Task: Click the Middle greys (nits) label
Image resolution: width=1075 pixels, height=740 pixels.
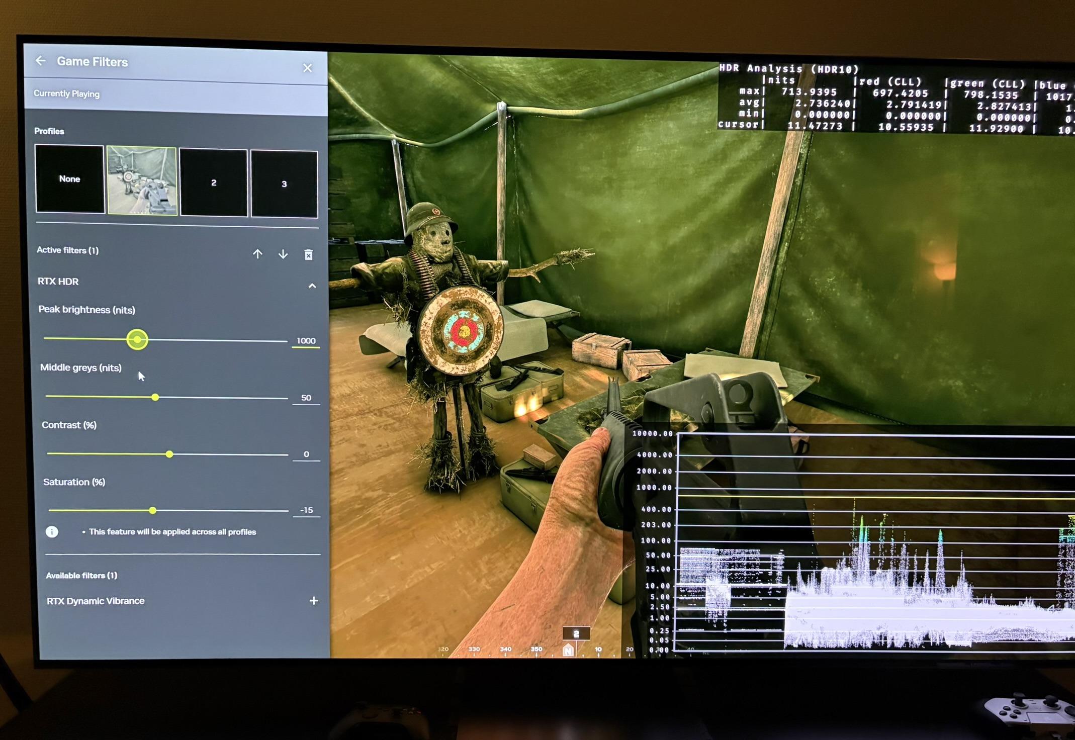Action: pos(81,367)
